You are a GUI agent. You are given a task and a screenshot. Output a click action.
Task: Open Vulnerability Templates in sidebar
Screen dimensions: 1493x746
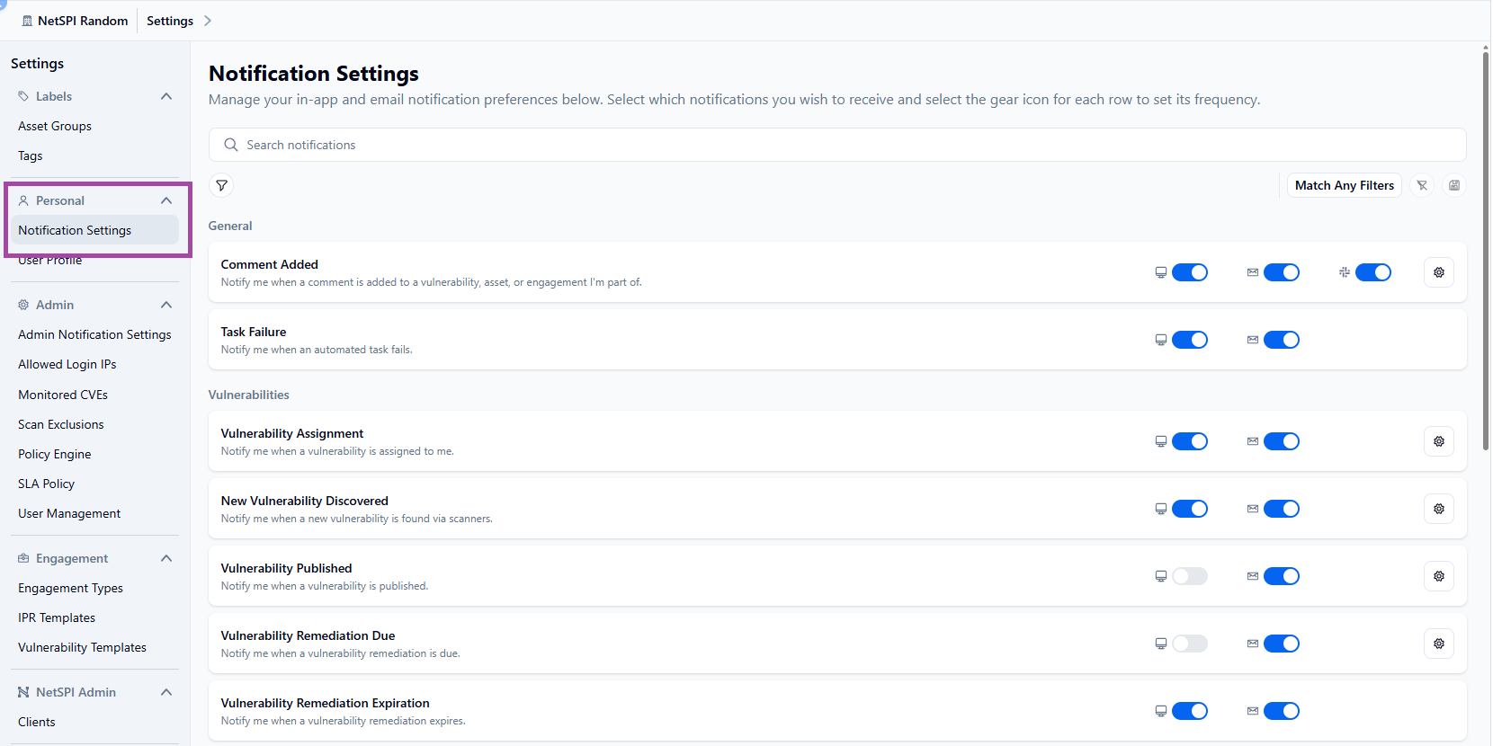[82, 647]
